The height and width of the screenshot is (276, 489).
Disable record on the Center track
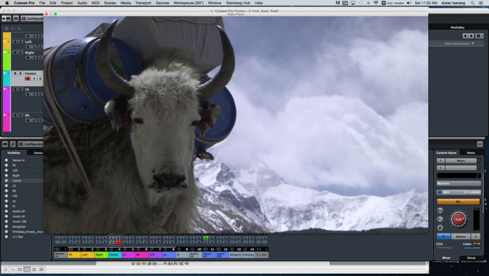[28, 78]
